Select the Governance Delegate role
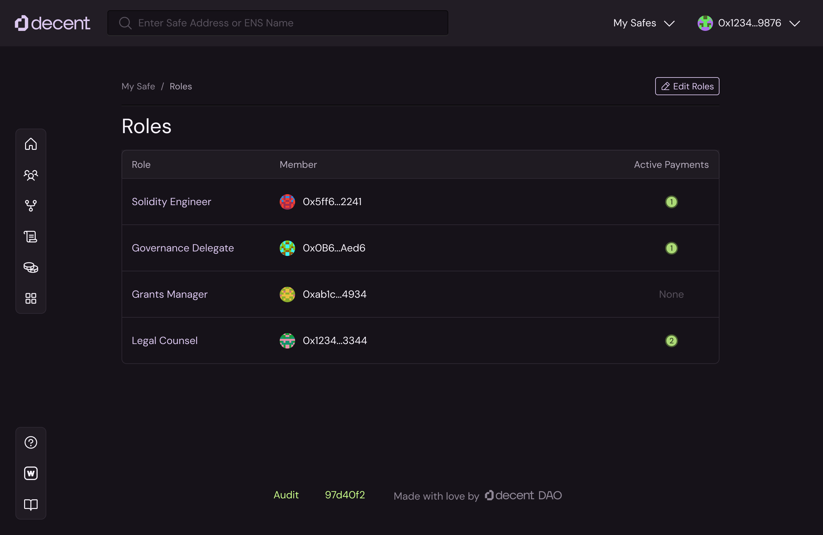This screenshot has width=823, height=535. pos(183,248)
